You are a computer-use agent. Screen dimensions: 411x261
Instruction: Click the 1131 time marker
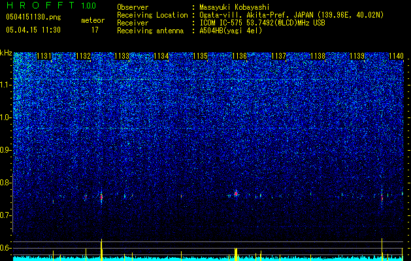44,56
